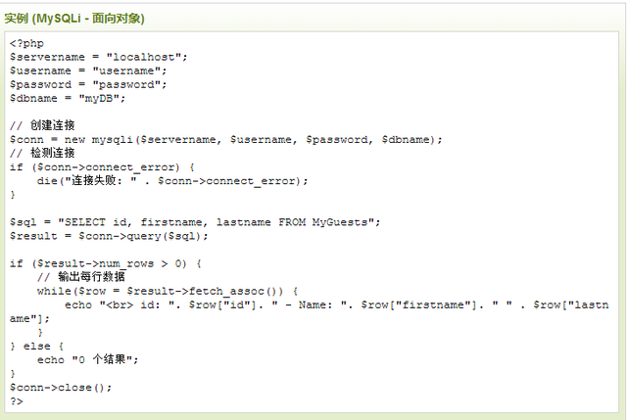Click the 'if ($result->num_rows > 0) {' line
627x420 pixels.
(106, 263)
